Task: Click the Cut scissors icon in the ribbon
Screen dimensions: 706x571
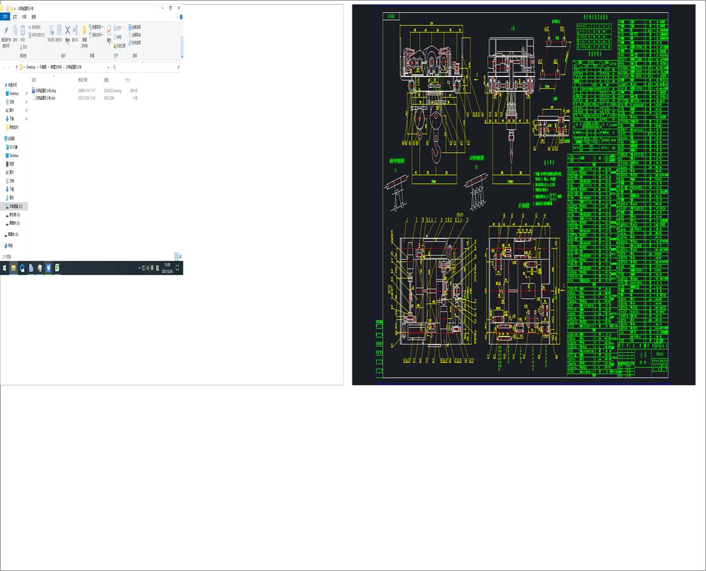Action: tap(22, 46)
